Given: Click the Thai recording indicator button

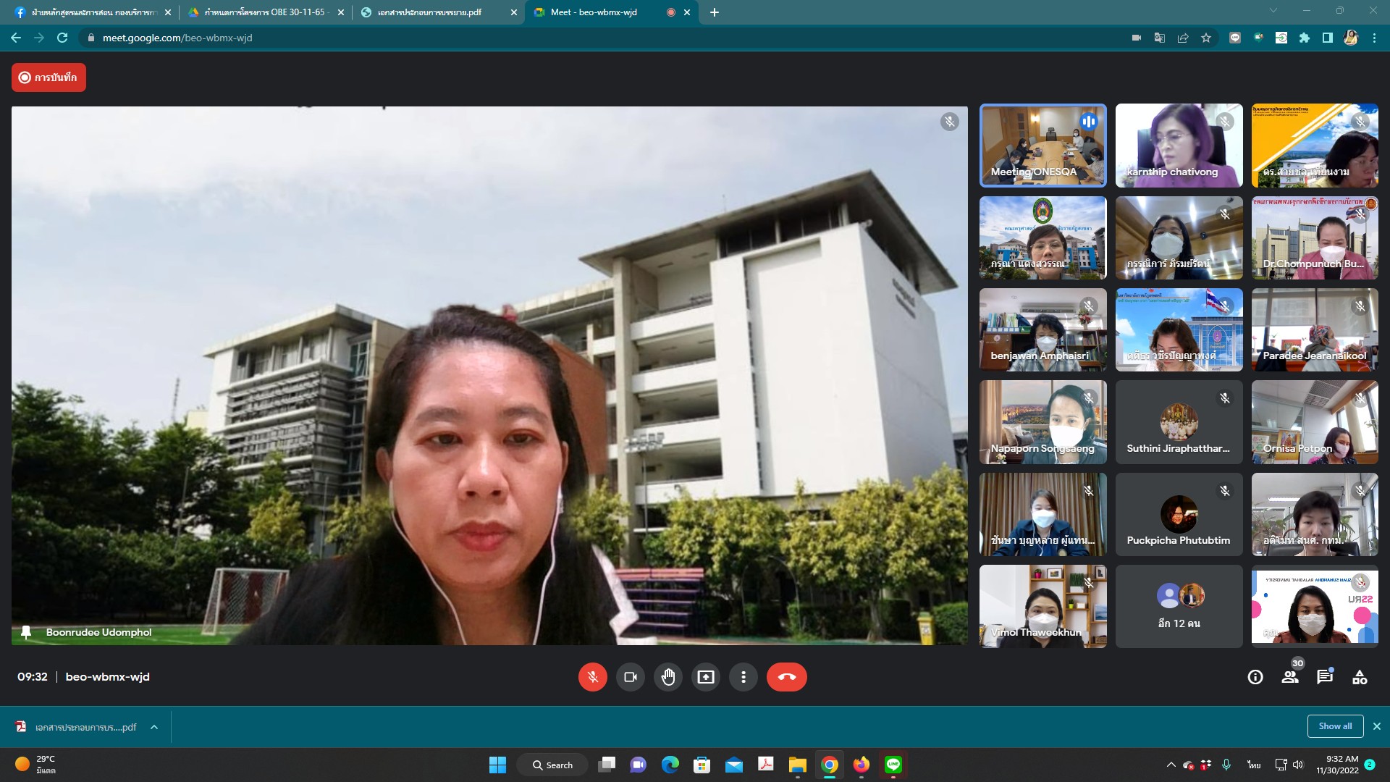Looking at the screenshot, I should [49, 77].
